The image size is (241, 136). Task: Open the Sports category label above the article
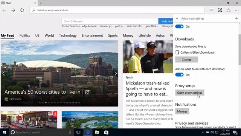129,77
